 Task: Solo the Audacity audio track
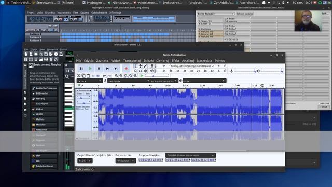(88, 94)
